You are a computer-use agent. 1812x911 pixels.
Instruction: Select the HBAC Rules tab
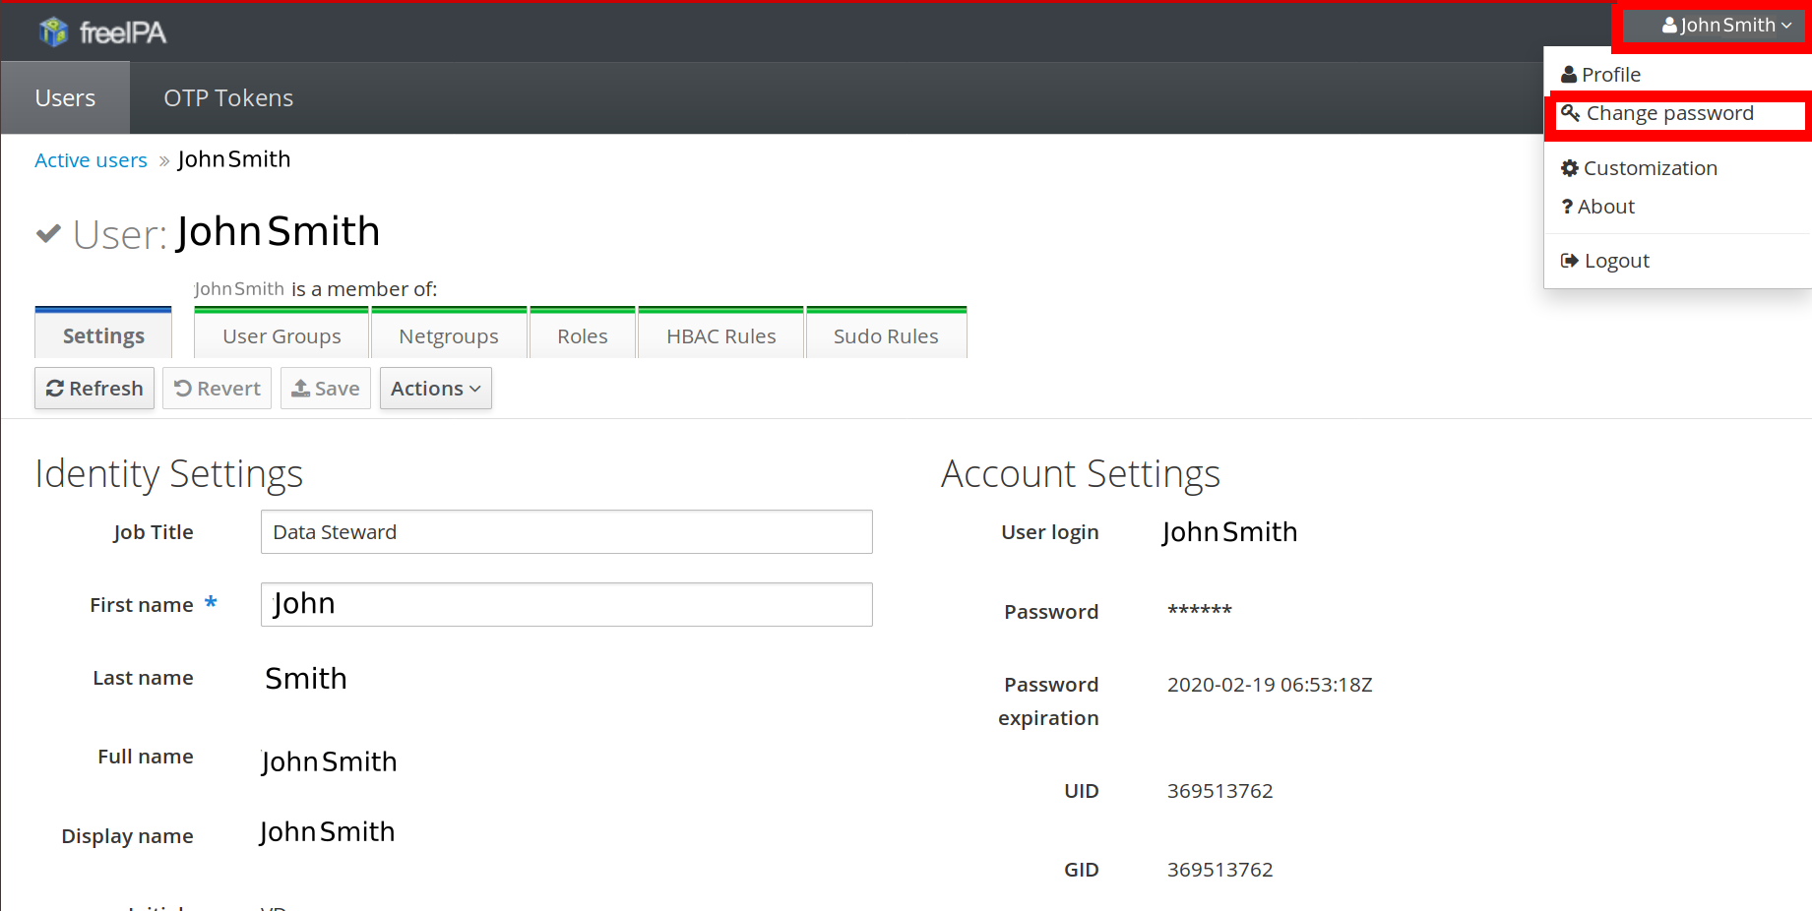coord(720,335)
